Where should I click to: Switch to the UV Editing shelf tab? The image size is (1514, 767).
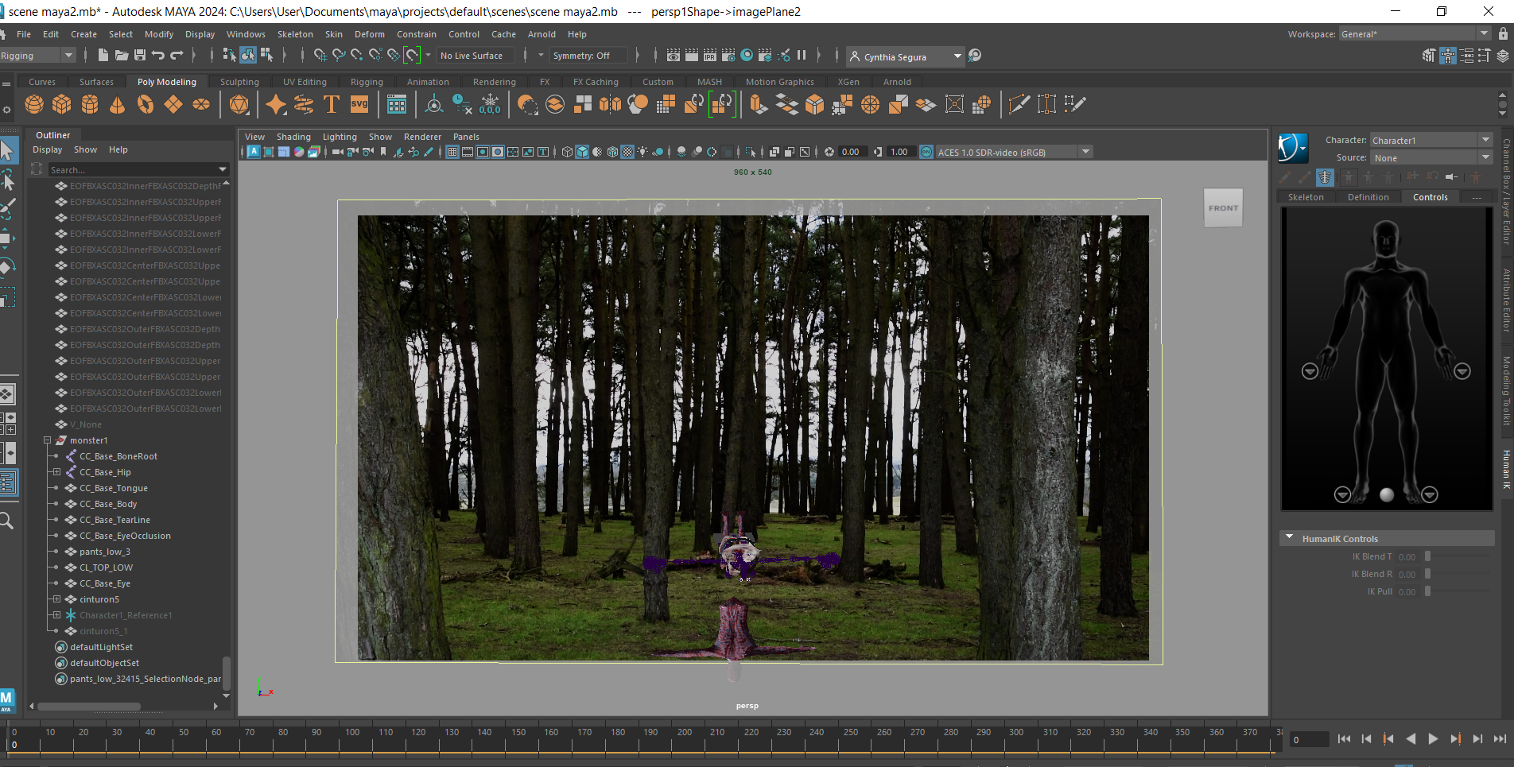tap(305, 82)
